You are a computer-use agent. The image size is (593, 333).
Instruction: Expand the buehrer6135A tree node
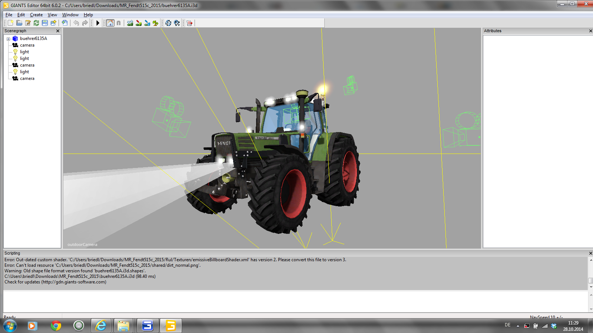(8, 39)
